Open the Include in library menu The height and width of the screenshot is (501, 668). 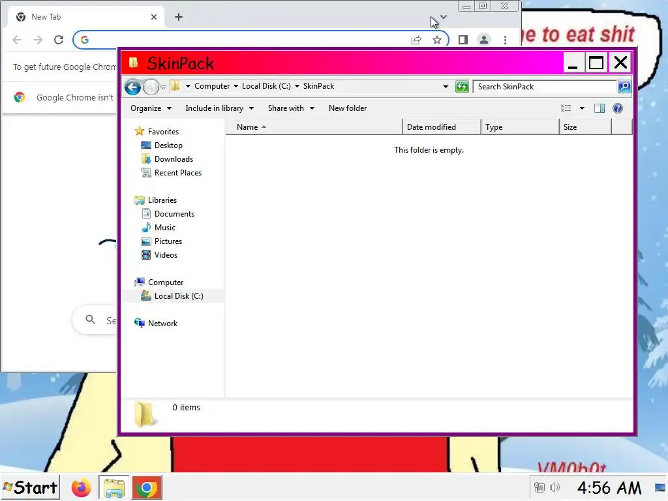tap(219, 108)
